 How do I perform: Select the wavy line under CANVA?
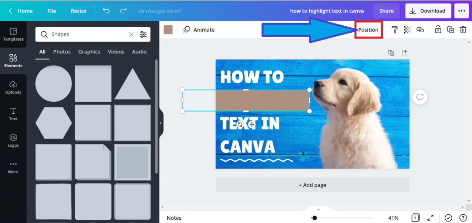[256, 160]
